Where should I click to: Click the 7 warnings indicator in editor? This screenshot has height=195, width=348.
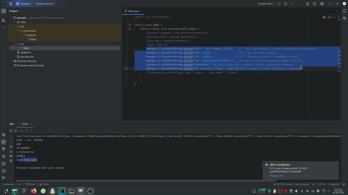point(325,17)
